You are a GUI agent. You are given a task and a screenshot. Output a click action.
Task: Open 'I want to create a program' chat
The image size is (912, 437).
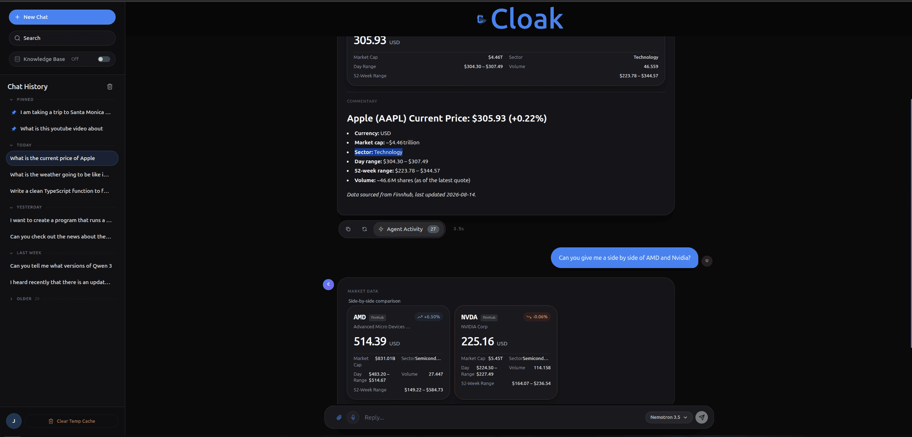(62, 220)
